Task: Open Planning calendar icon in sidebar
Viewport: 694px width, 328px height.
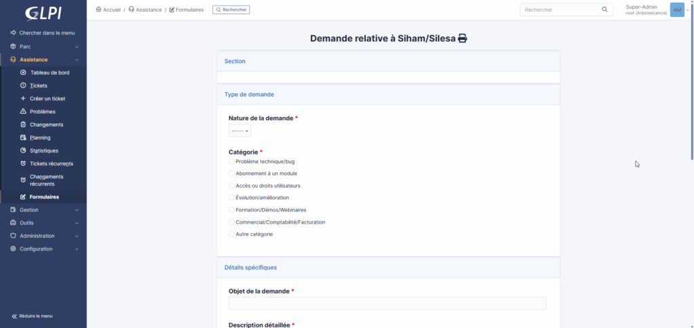Action: point(24,138)
